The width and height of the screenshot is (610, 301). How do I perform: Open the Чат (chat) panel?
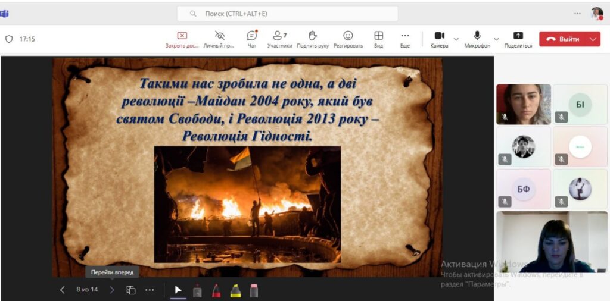[252, 39]
